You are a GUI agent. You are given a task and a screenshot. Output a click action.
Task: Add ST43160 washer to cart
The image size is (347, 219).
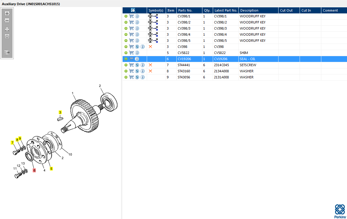pyautogui.click(x=131, y=71)
